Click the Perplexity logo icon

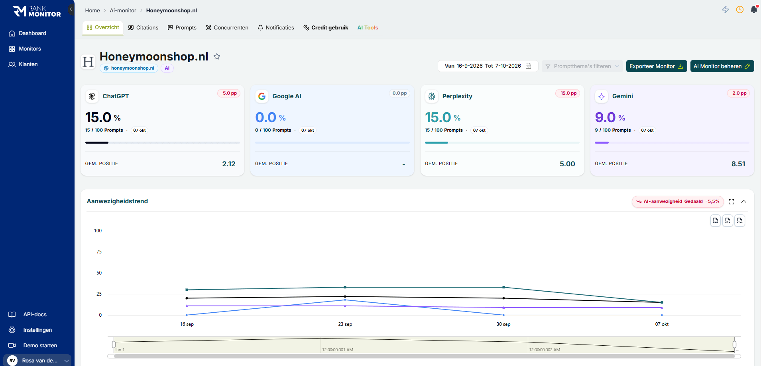[x=432, y=96]
